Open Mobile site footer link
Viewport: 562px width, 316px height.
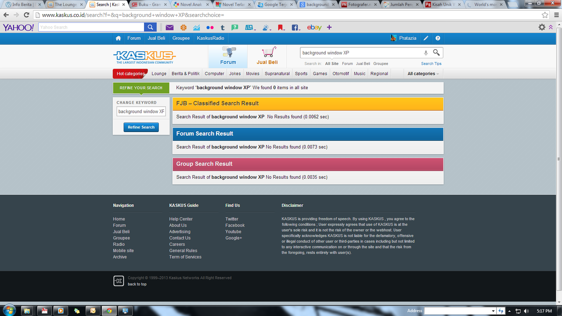click(123, 251)
